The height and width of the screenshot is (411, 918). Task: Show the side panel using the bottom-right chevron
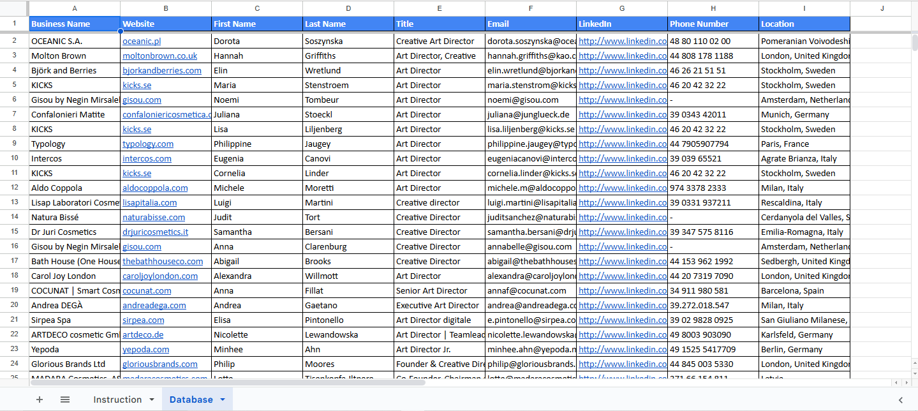click(901, 400)
